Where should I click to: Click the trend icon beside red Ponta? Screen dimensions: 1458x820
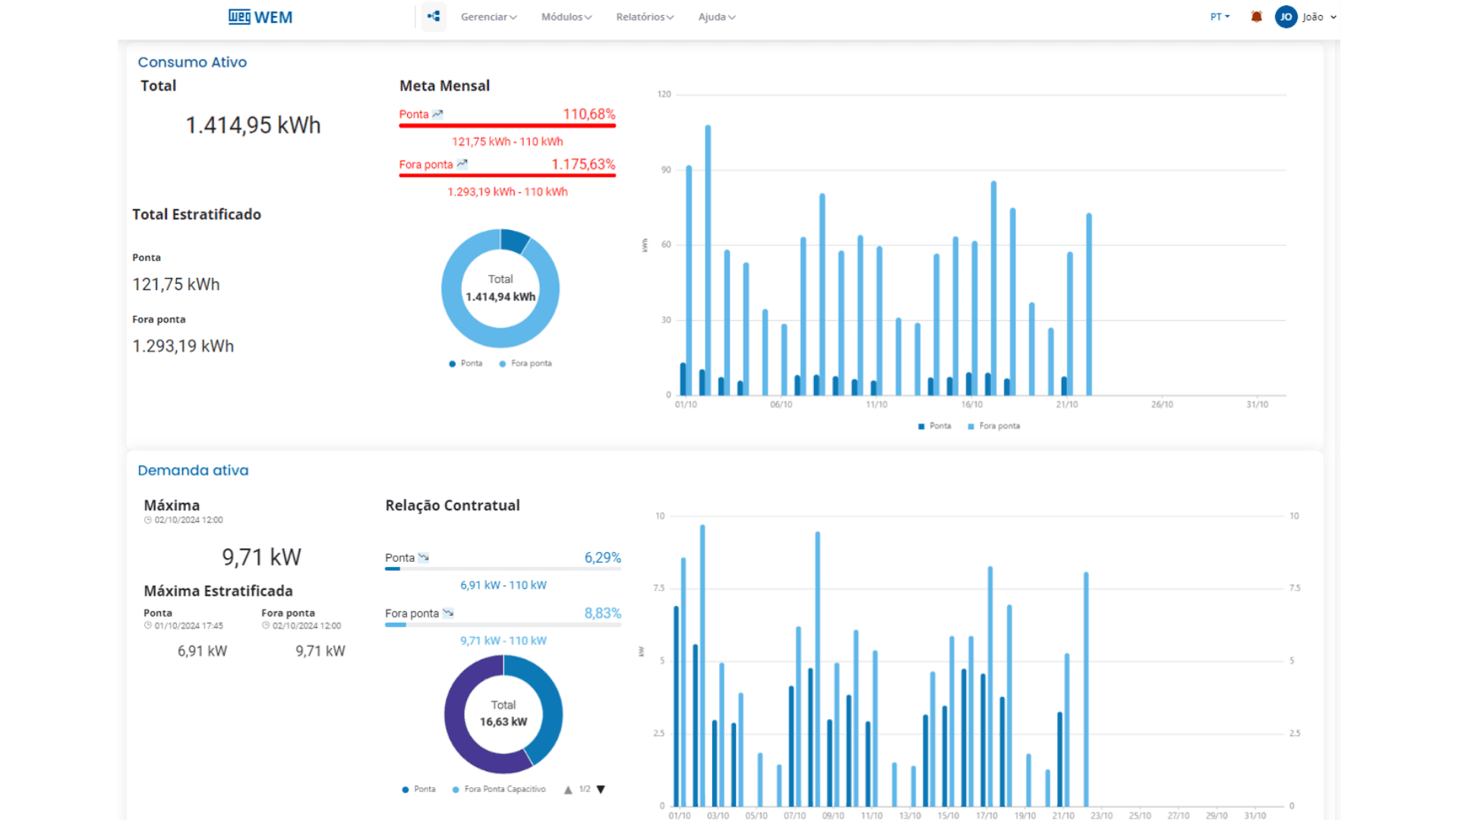coord(437,114)
